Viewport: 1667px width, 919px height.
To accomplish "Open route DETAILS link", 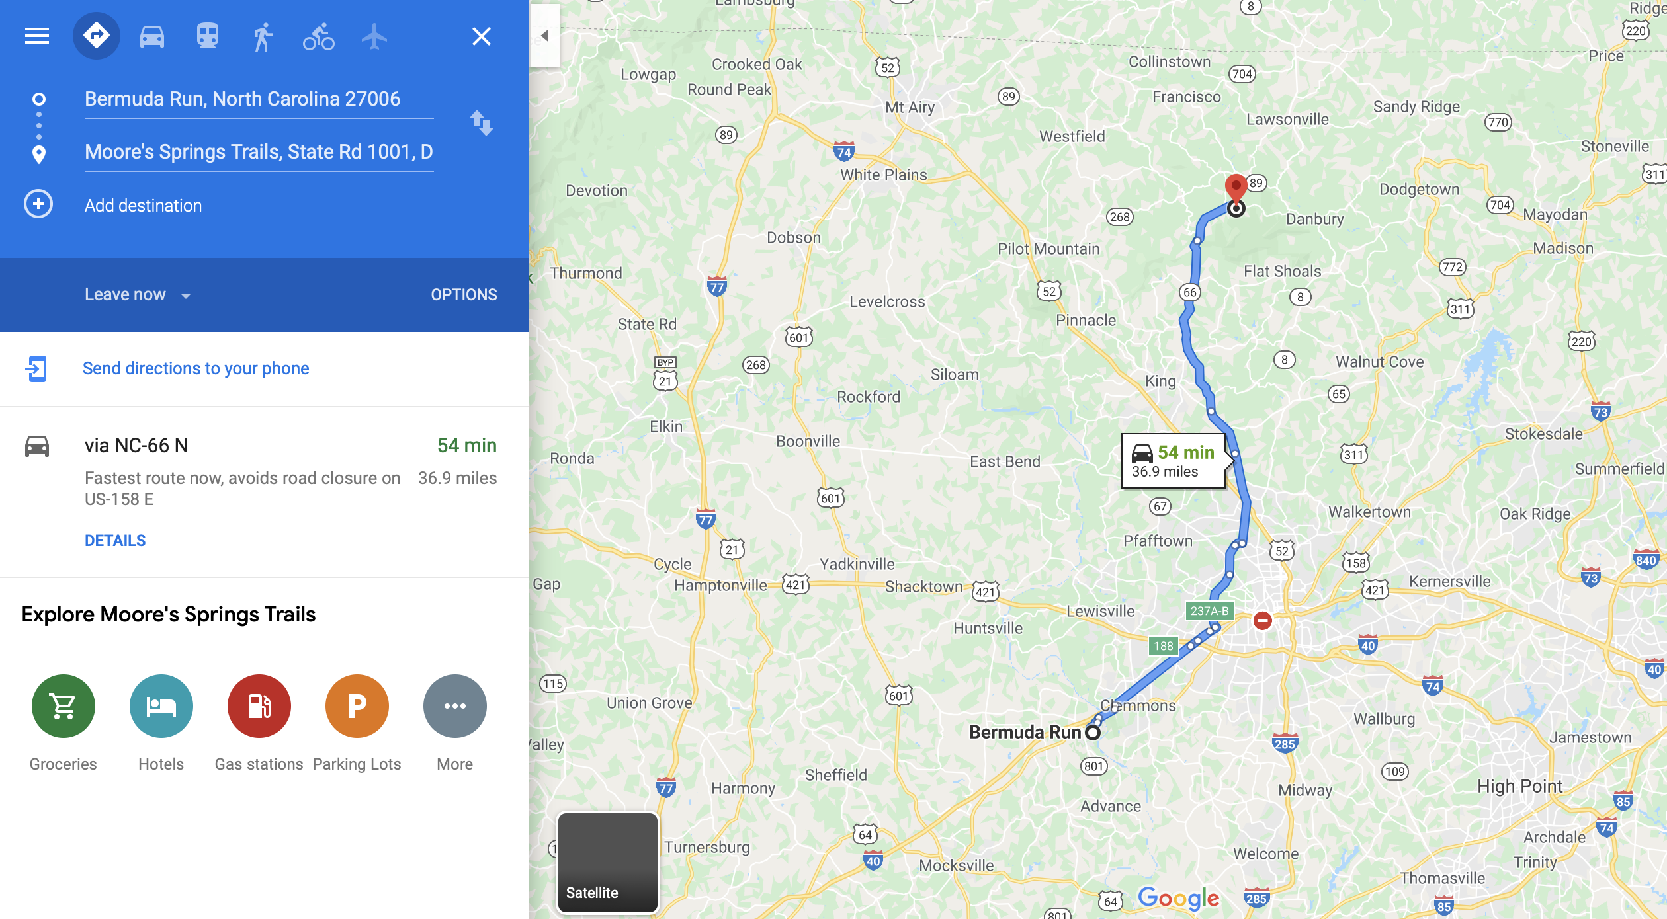I will [x=115, y=541].
